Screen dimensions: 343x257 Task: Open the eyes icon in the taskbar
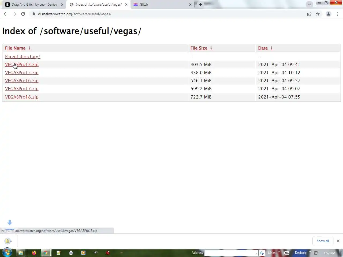tap(95, 252)
